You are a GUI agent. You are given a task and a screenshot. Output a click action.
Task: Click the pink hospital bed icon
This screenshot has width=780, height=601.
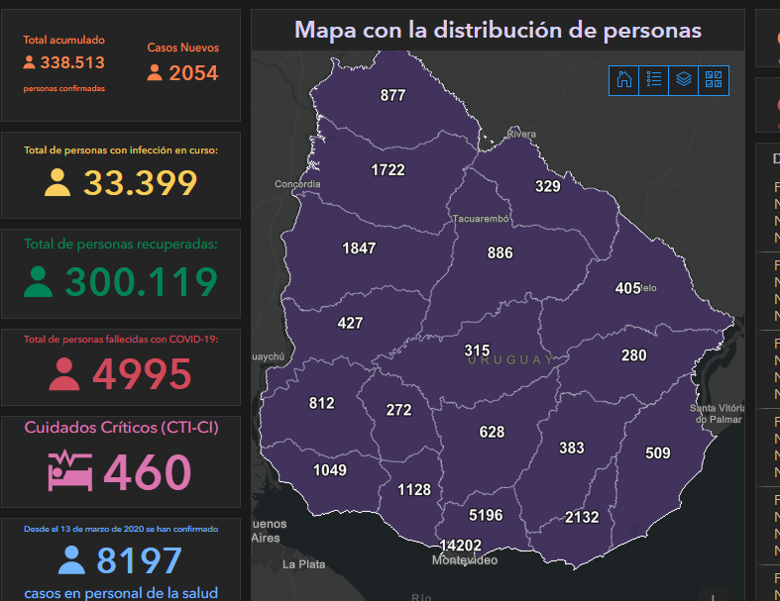pos(70,470)
